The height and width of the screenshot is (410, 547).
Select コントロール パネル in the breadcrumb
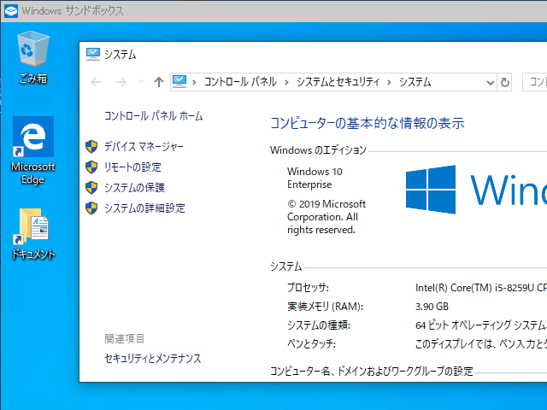tap(239, 82)
